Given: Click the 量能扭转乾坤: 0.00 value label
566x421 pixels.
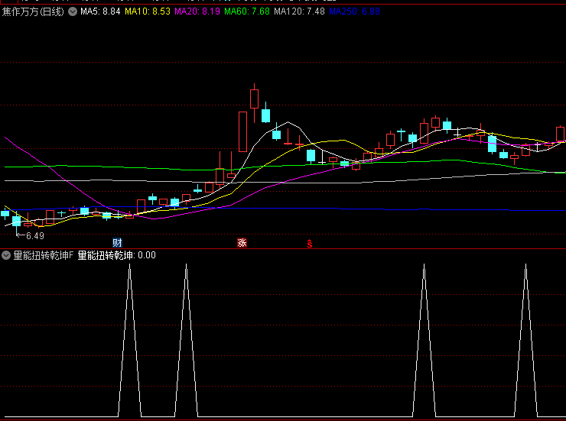Looking at the screenshot, I should point(117,255).
